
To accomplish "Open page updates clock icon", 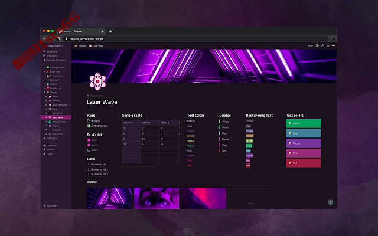I will tap(322, 46).
